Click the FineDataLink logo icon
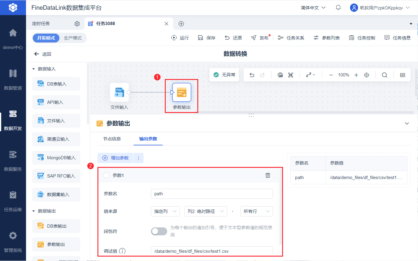The height and width of the screenshot is (261, 418). click(x=13, y=7)
